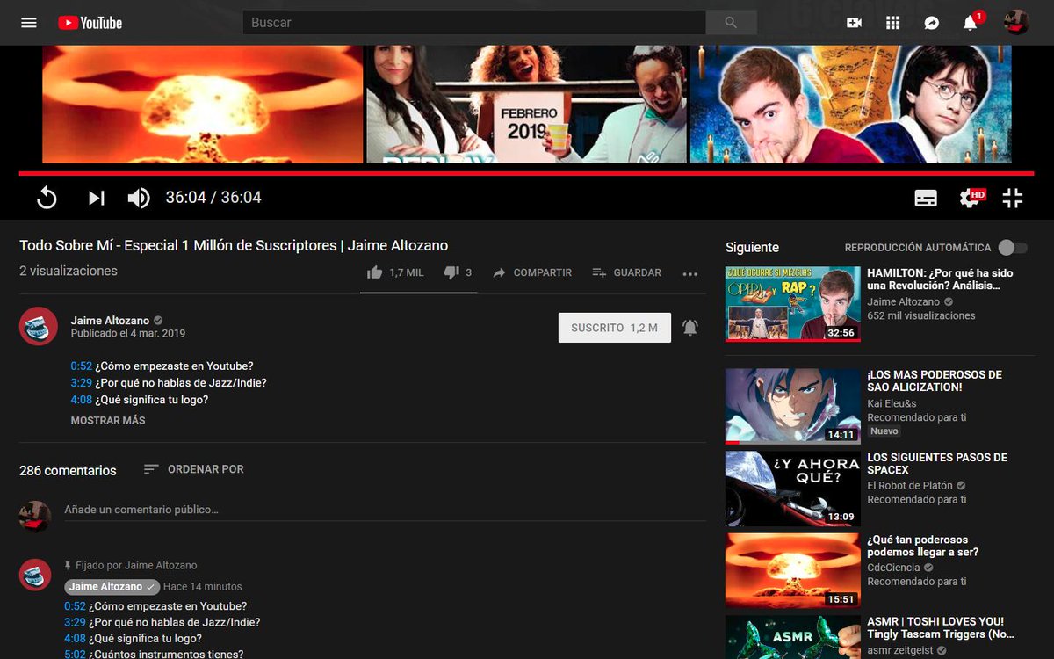Jump to 3:29 timestamp in description
1054x659 pixels.
[x=82, y=383]
